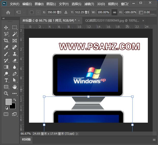Click the H height percentage field
This screenshot has height=145, width=158.
pyautogui.click(x=130, y=12)
